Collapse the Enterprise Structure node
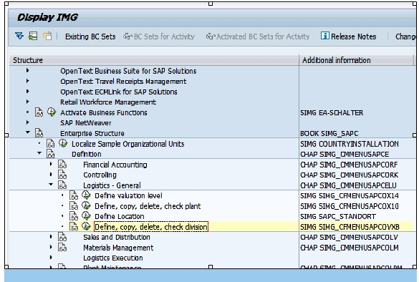This screenshot has height=282, width=419. pos(27,132)
